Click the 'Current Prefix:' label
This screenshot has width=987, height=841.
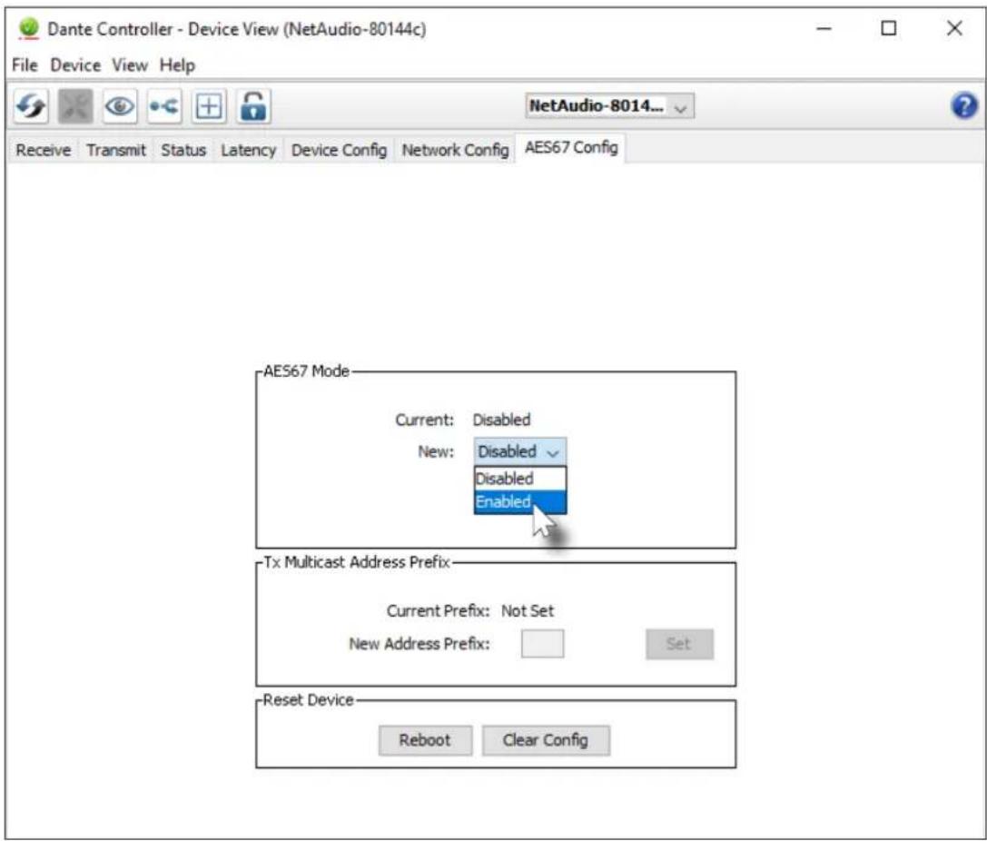(438, 610)
